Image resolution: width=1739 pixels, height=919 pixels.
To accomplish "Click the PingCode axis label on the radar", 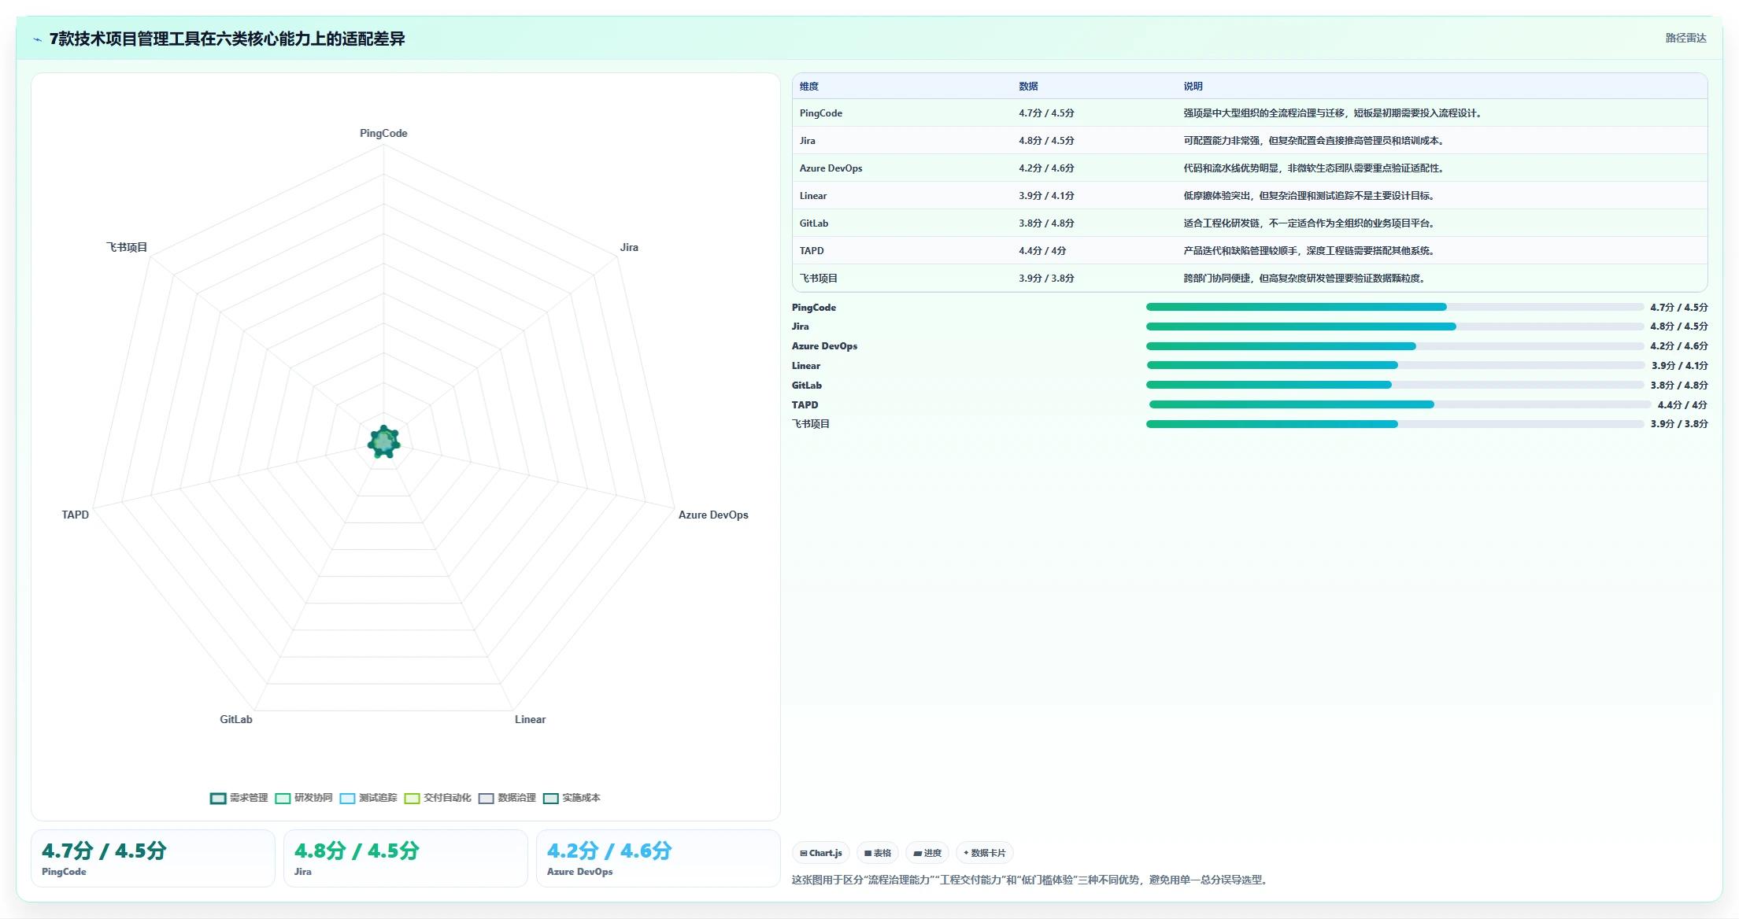I will [383, 133].
